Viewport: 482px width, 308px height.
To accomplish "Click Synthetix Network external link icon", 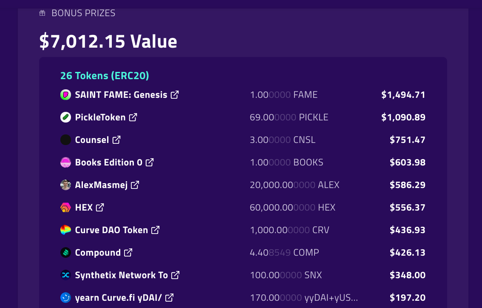I will tap(175, 275).
